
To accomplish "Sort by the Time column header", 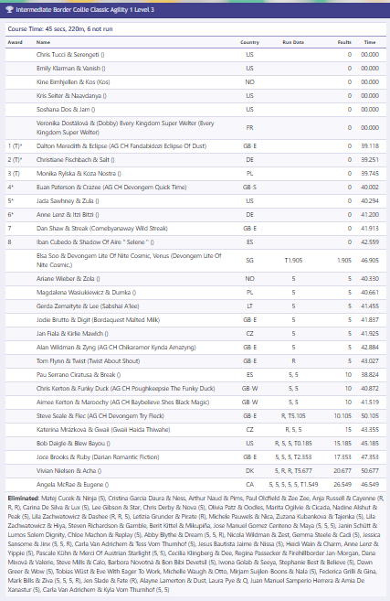I will click(x=370, y=42).
